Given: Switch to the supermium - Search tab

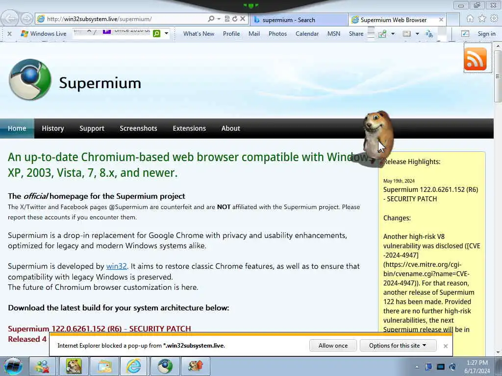Looking at the screenshot, I should (300, 20).
